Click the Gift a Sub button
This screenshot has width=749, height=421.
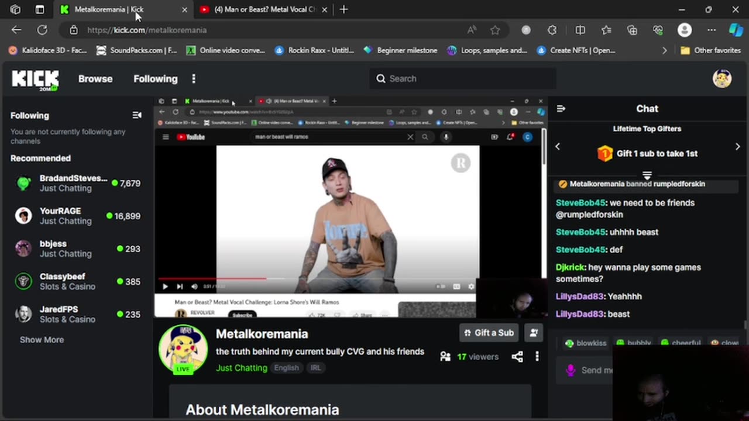point(489,333)
